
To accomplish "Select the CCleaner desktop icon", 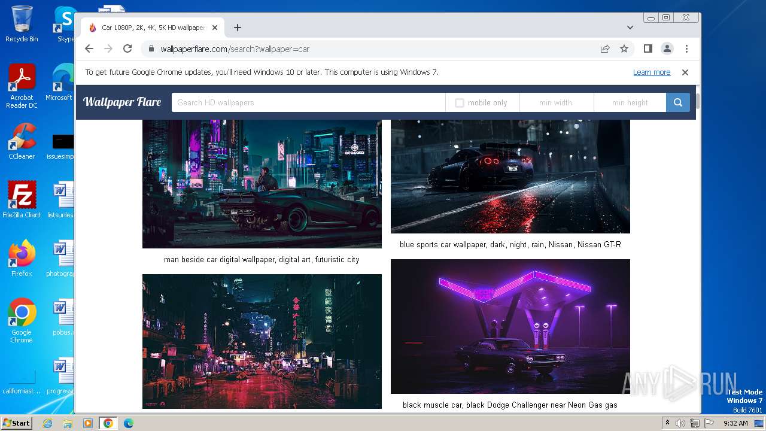I will click(22, 141).
